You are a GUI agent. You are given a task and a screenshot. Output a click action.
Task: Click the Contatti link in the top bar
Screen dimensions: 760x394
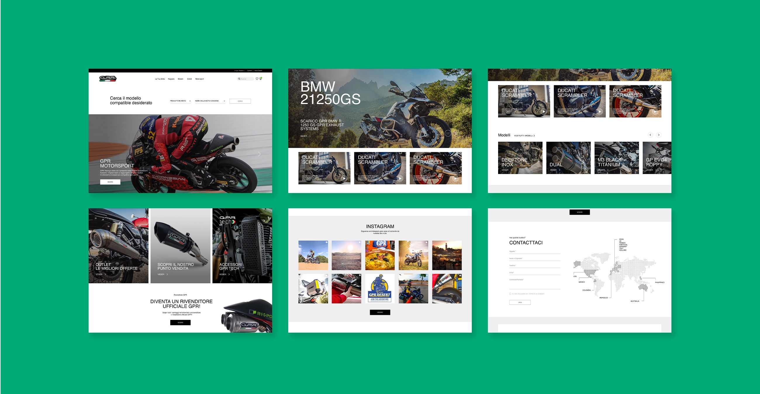point(249,71)
